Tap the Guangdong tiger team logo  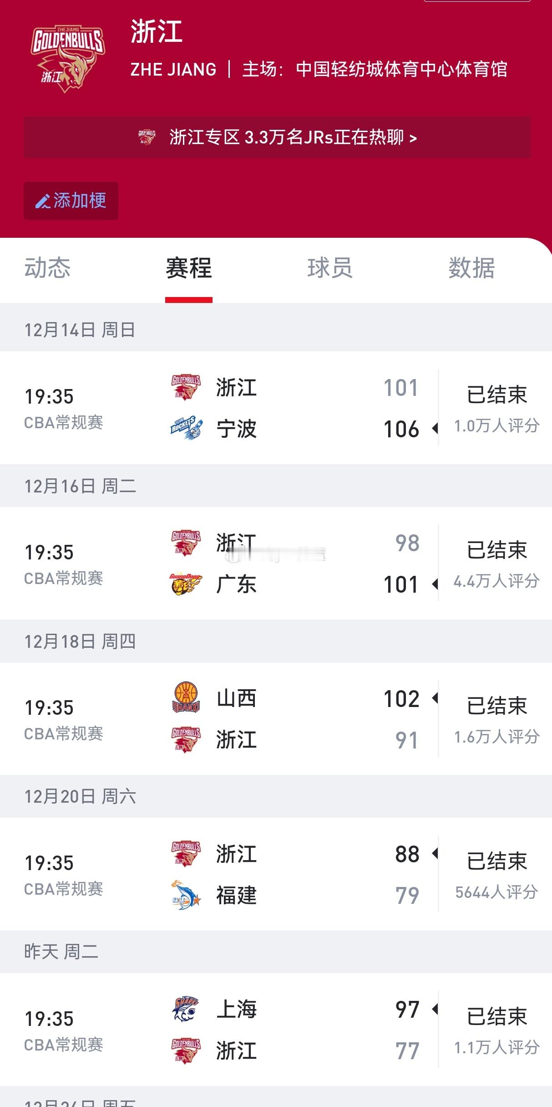click(x=186, y=584)
